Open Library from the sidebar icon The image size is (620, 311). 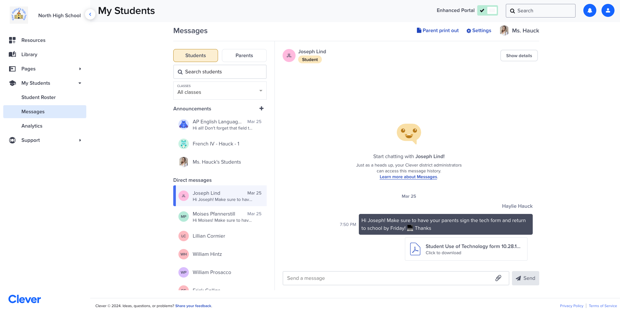(x=12, y=54)
